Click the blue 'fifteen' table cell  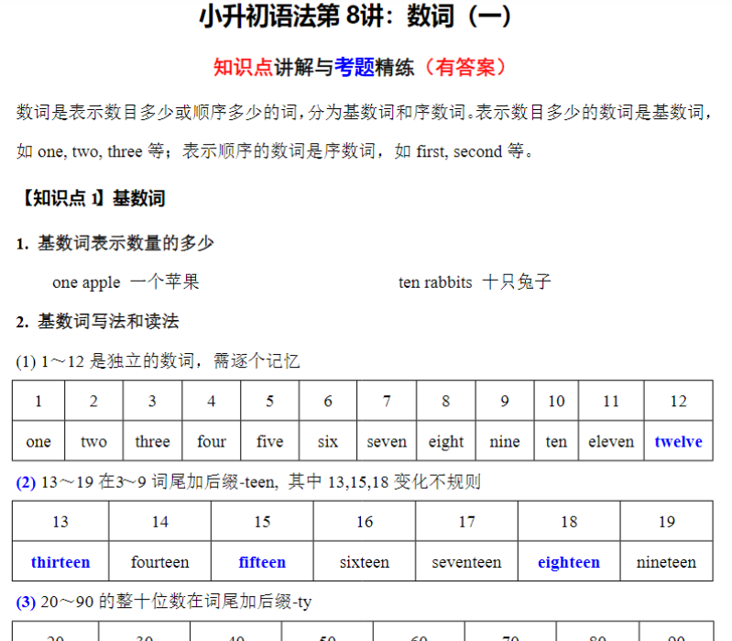[262, 562]
